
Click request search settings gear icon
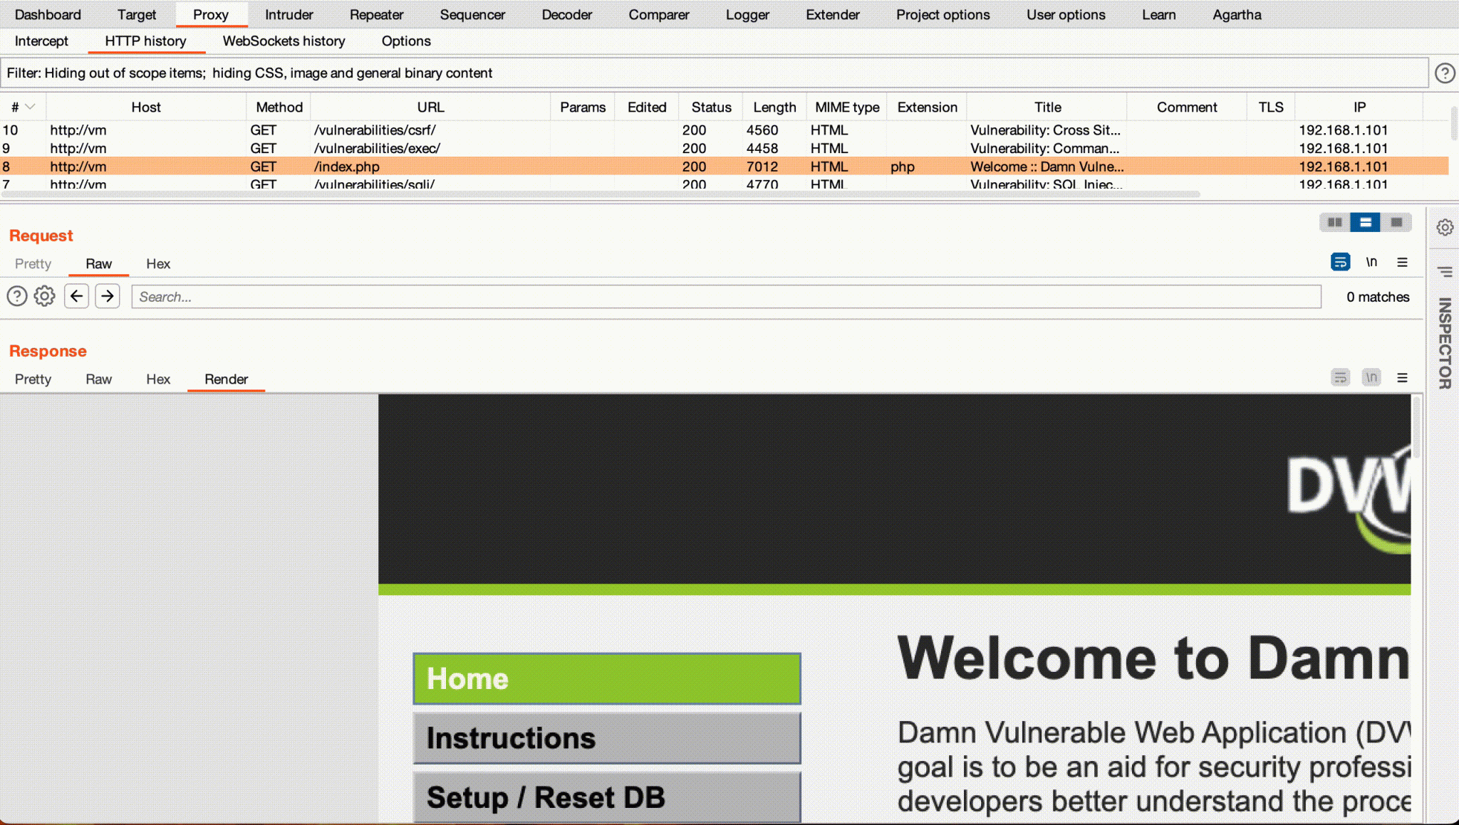coord(44,296)
